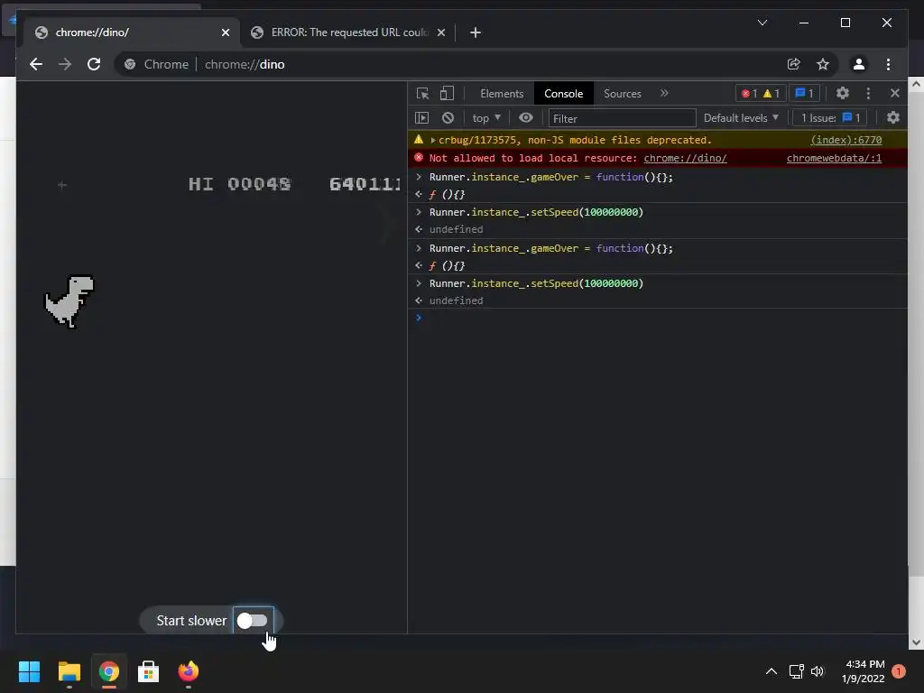The image size is (924, 693).
Task: Open the DevTools three-dot customize menu
Action: [x=868, y=93]
